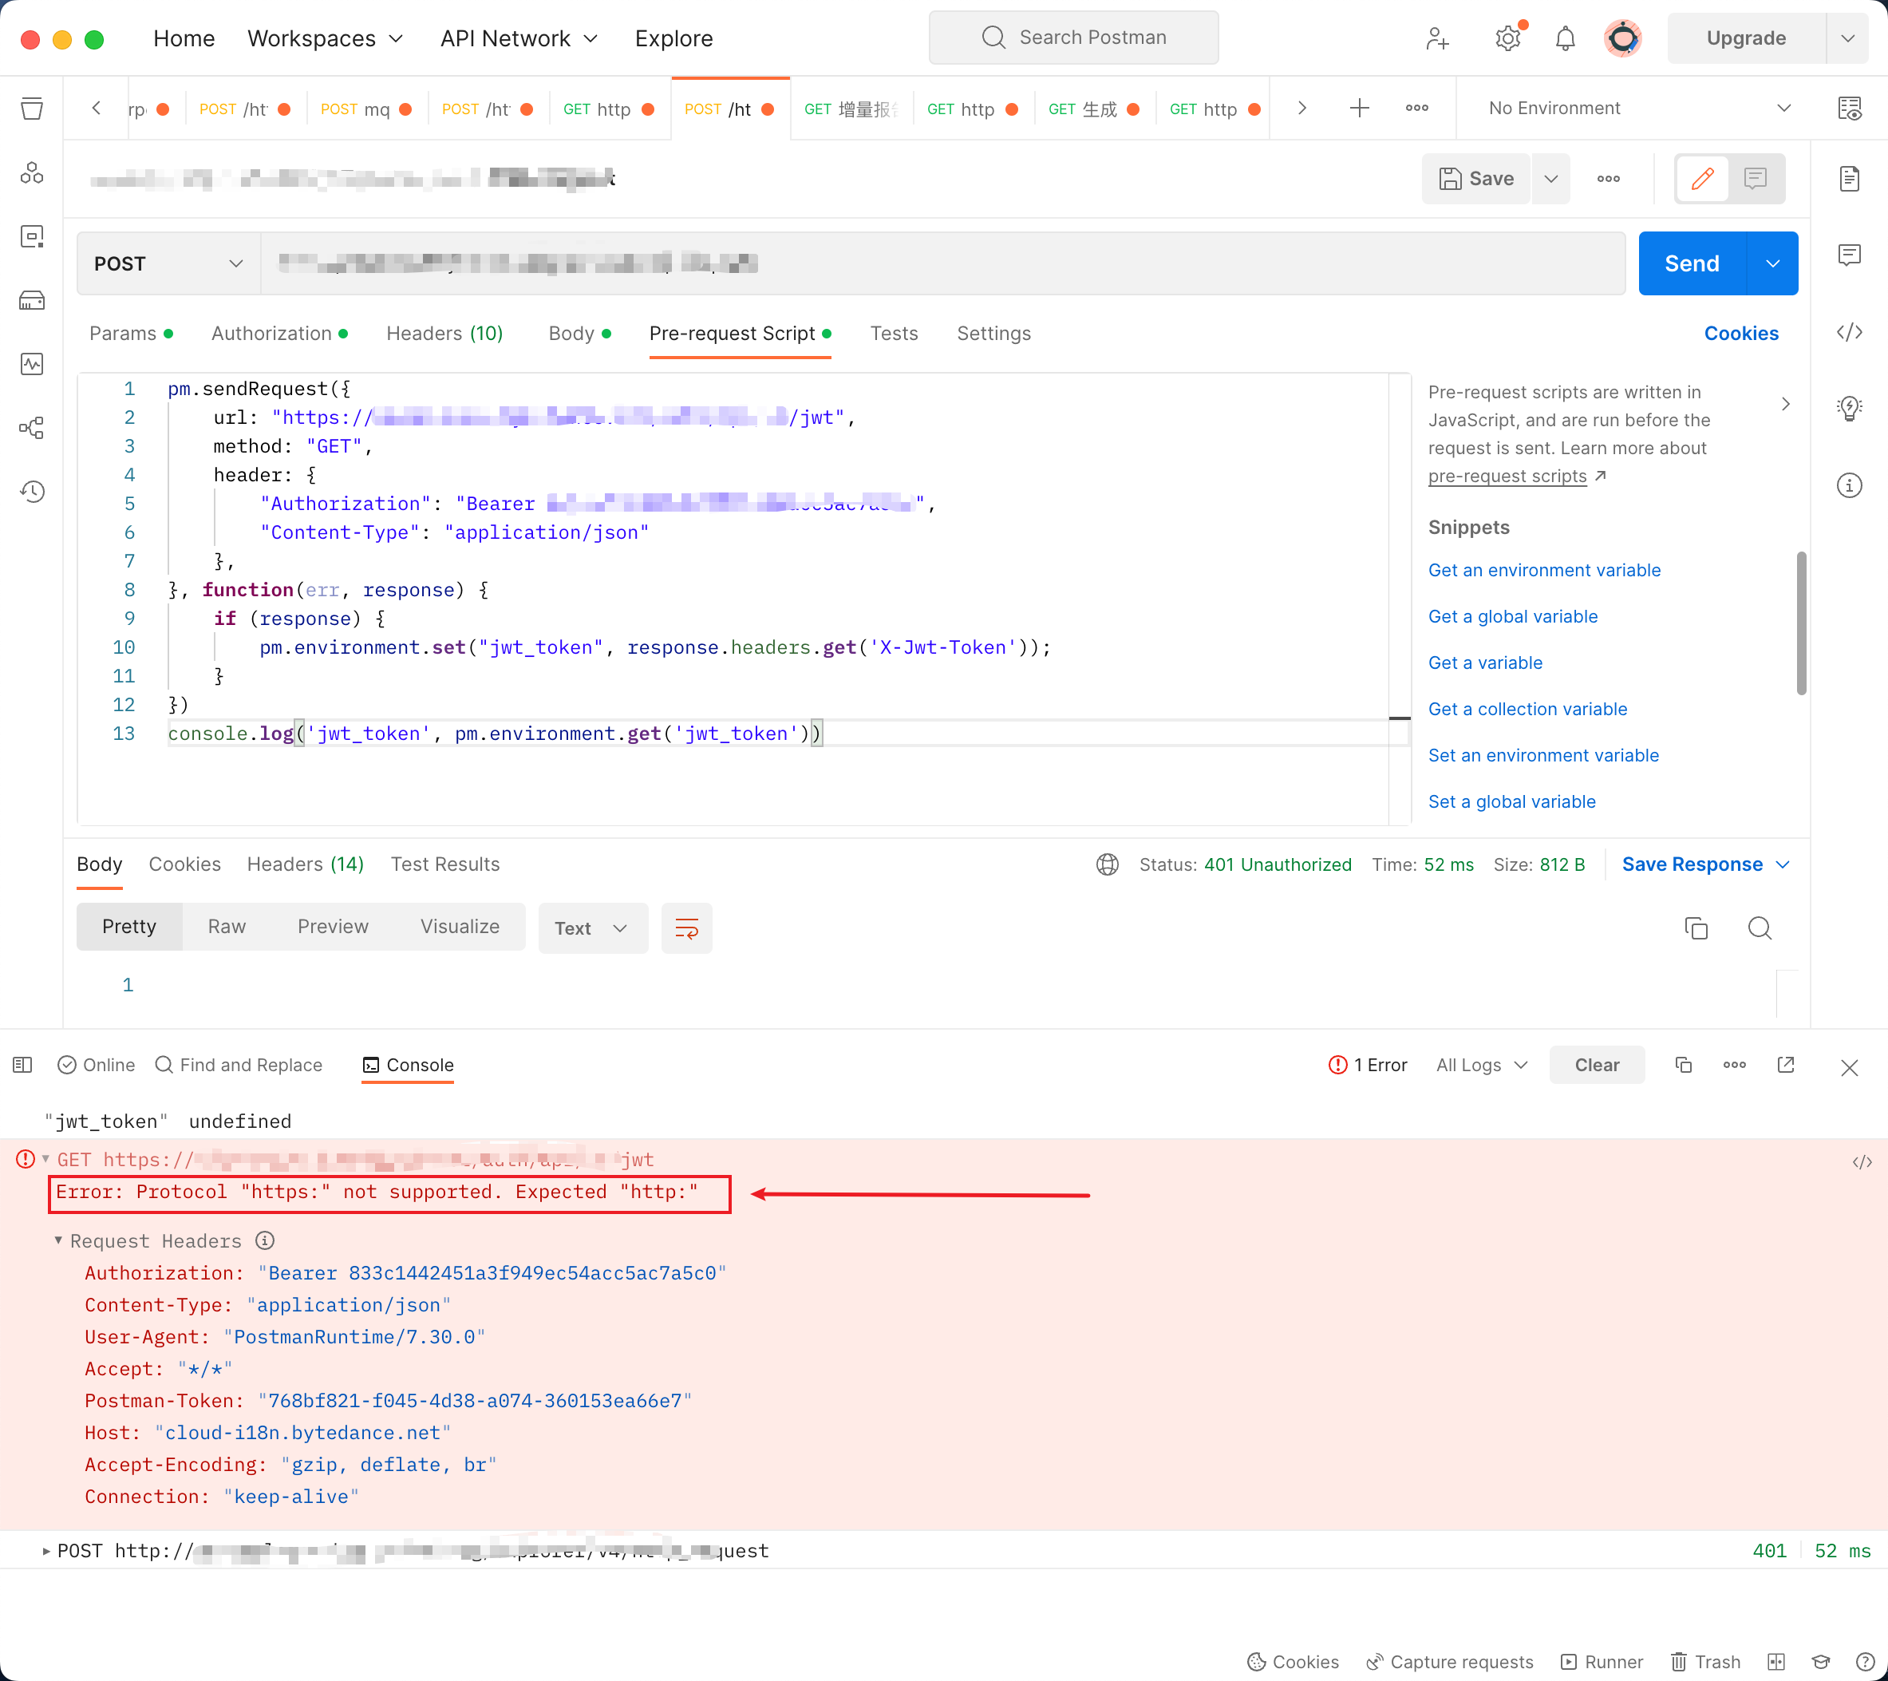Screen dimensions: 1888x1681
Task: Click the Beautify icon in response body
Action: (x=686, y=928)
